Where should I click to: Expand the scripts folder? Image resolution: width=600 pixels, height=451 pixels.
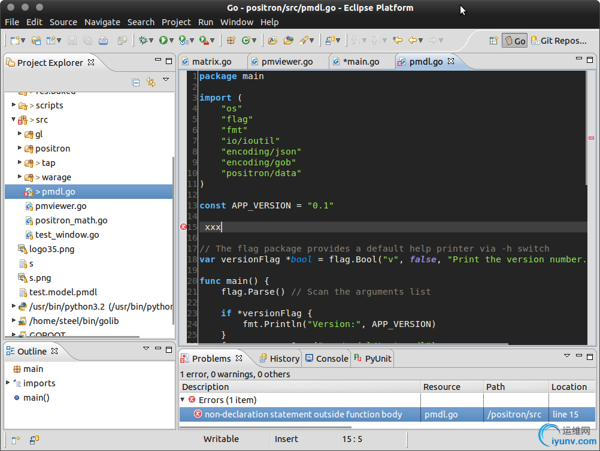click(x=13, y=105)
